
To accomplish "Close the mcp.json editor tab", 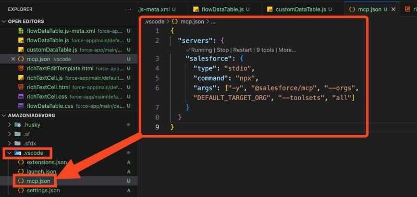I will [x=394, y=9].
